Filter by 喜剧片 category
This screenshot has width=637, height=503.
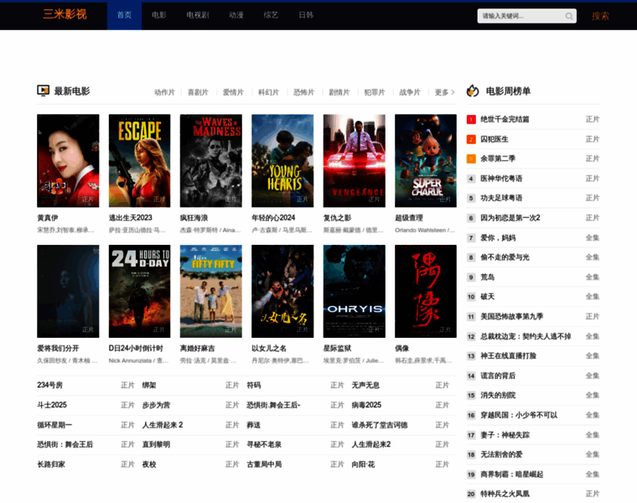[198, 92]
